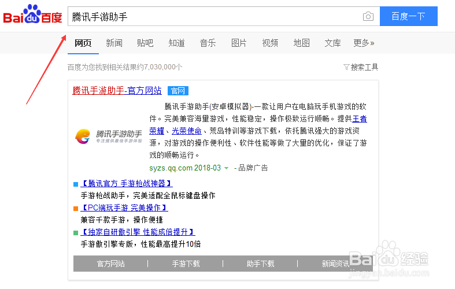Open 腾讯手游助手-官方网站 result title
The height and width of the screenshot is (289, 455).
(x=117, y=91)
